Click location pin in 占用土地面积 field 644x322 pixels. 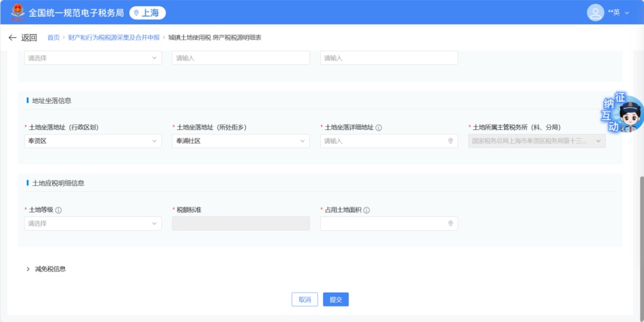pyautogui.click(x=450, y=224)
